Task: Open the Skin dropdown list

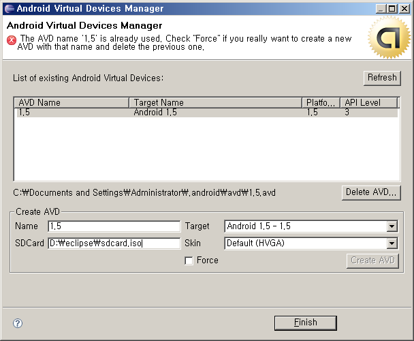Action: pyautogui.click(x=392, y=243)
